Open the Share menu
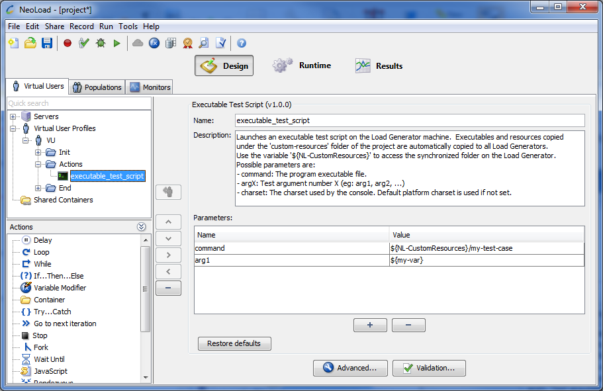The height and width of the screenshot is (391, 603). [x=55, y=26]
